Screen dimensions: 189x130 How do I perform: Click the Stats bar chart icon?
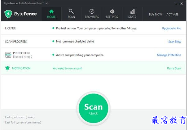click(x=132, y=11)
